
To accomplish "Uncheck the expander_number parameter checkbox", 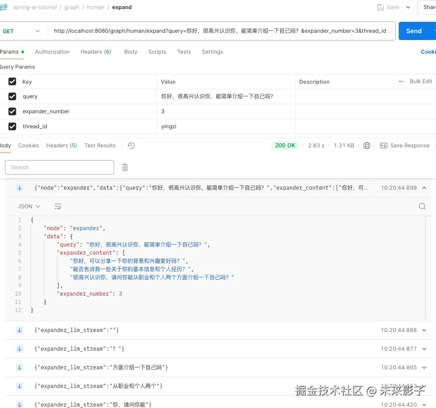I will [x=12, y=111].
